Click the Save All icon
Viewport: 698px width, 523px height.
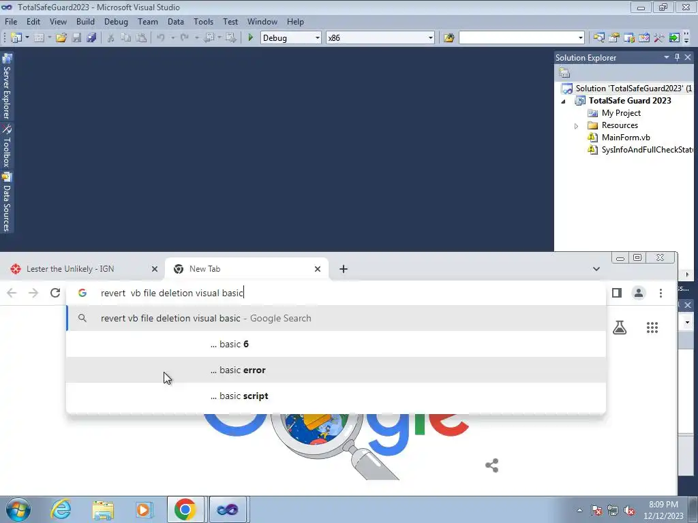coord(92,38)
